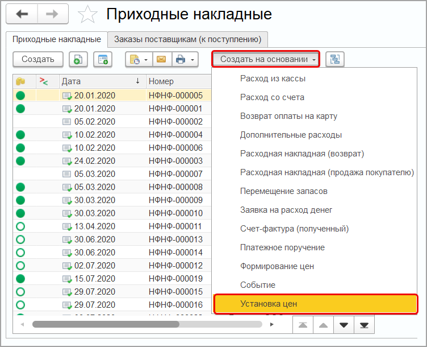This screenshot has width=427, height=347.
Task: Jump to the first row with the top arrow
Action: tap(303, 325)
